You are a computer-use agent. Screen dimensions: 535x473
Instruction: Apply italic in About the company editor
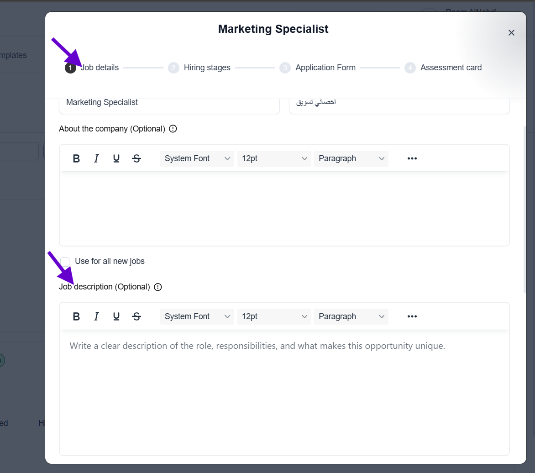click(96, 158)
